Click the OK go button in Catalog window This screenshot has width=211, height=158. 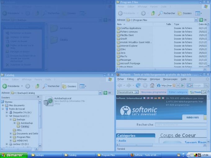pos(107,93)
